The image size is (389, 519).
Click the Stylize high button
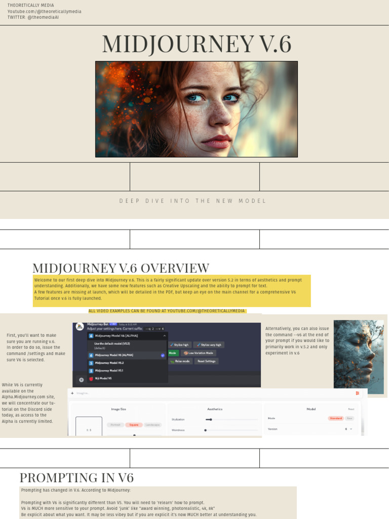(179, 345)
